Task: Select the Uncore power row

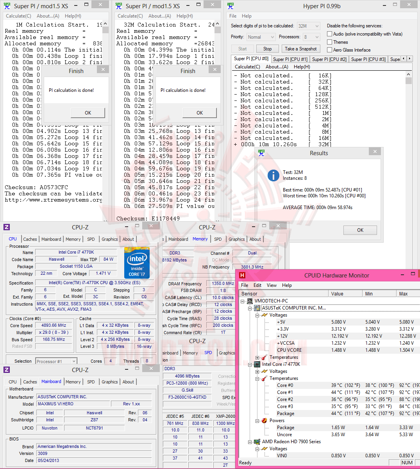Action: point(329,435)
